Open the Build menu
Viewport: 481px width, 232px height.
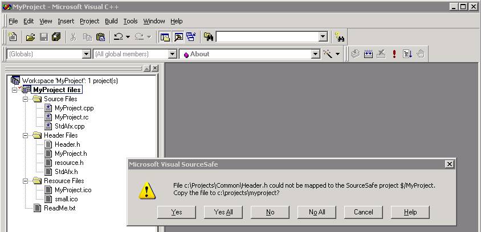[x=111, y=21]
